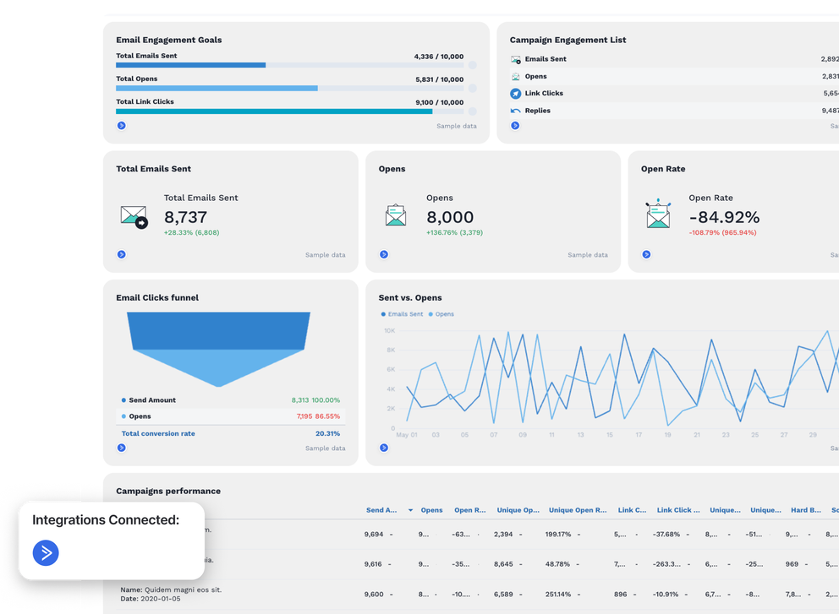Click the ActiveCampaign badge in Campaign Engagement List card
Viewport: 839px width, 614px height.
coord(515,126)
